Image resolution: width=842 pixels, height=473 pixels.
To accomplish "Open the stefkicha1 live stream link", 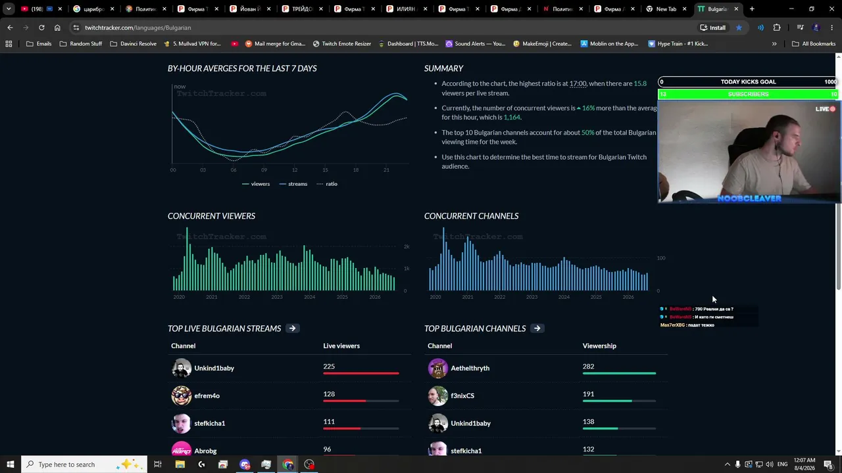I will coord(209,423).
